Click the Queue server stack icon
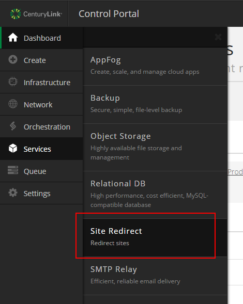The width and height of the screenshot is (243, 304). click(13, 170)
